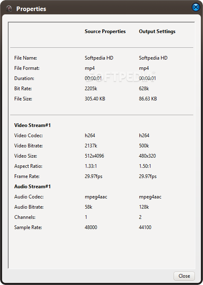The image size is (203, 285).
Task: Click the output sample rate 44100
Action: (145, 227)
